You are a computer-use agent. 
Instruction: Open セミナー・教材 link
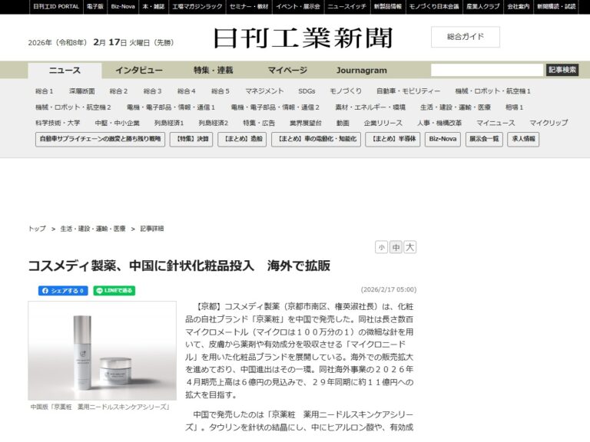click(x=249, y=6)
